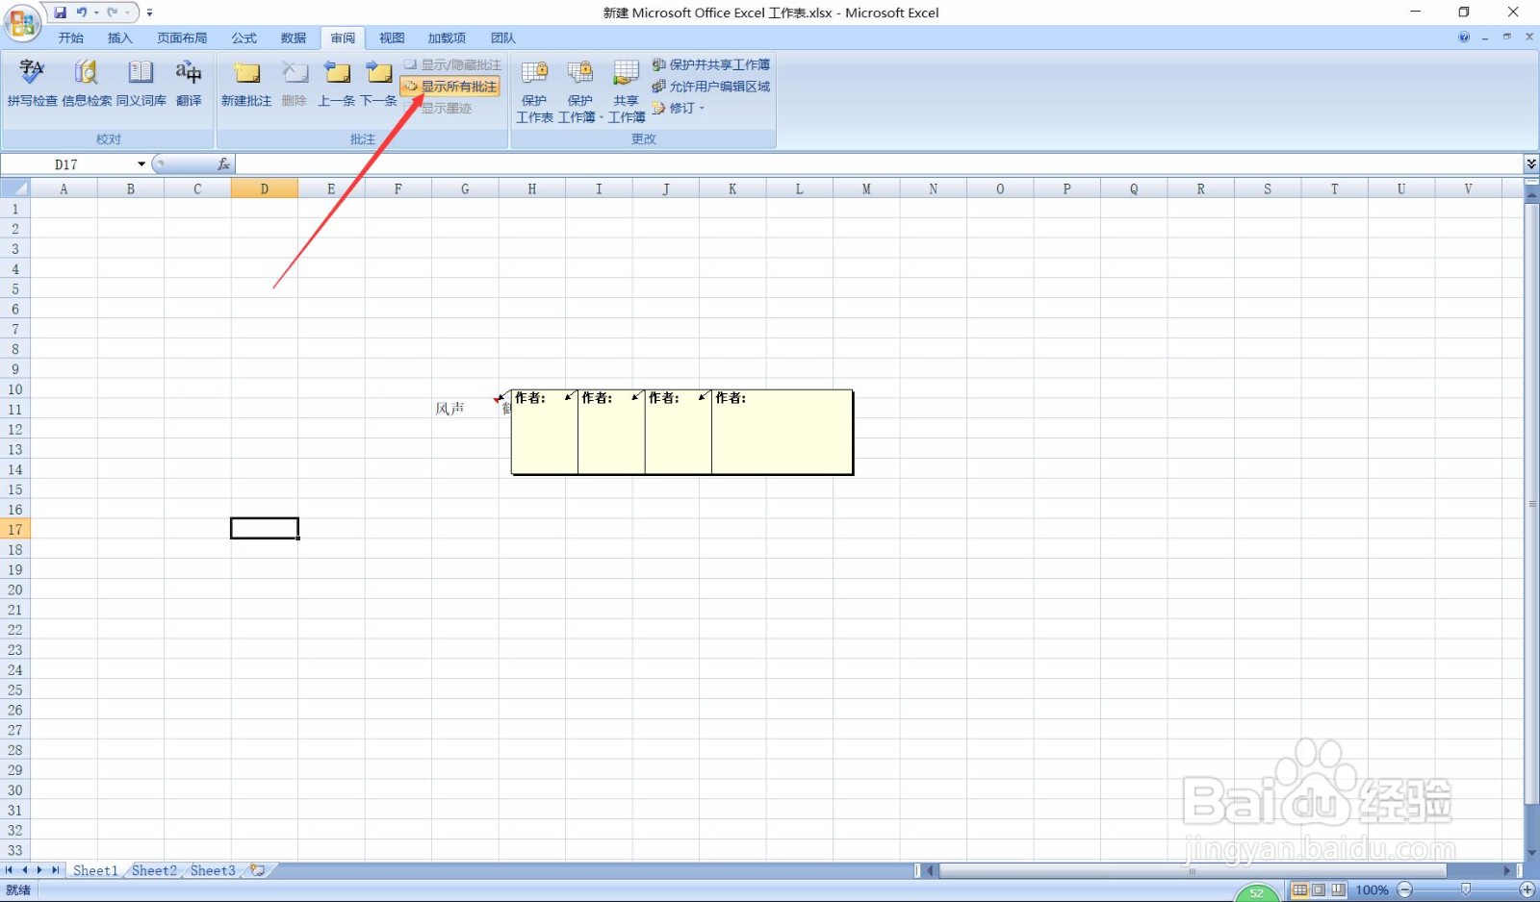Screen dimensions: 1540x902
Task: Show the previous sheet tab with arrow
Action: point(25,870)
